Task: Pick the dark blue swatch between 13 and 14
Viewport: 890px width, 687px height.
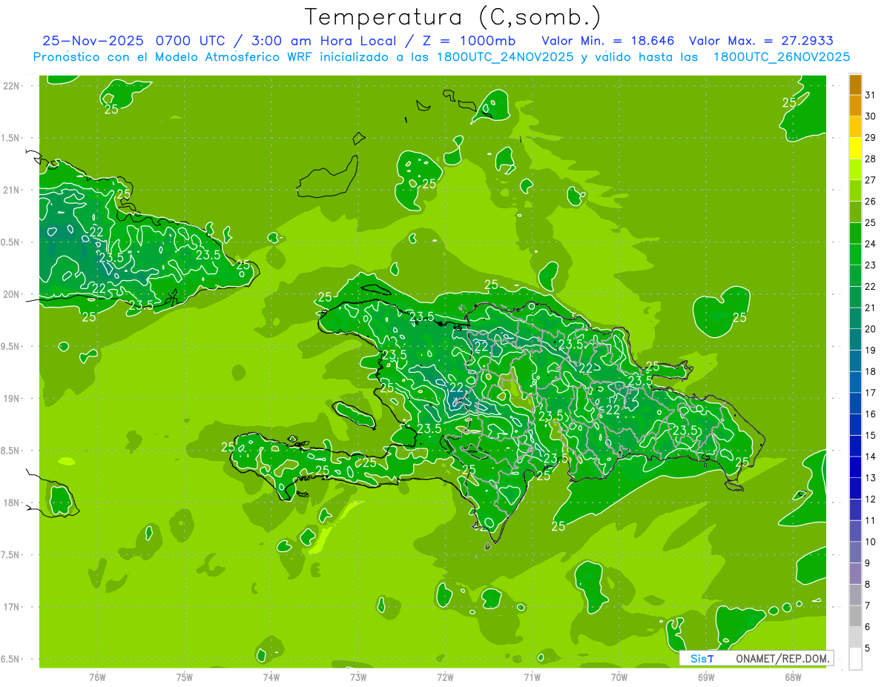Action: point(855,468)
